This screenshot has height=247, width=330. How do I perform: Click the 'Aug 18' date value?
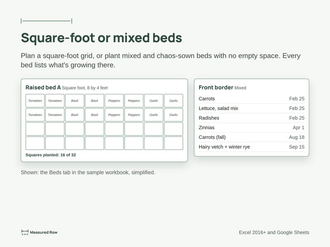pyautogui.click(x=296, y=137)
